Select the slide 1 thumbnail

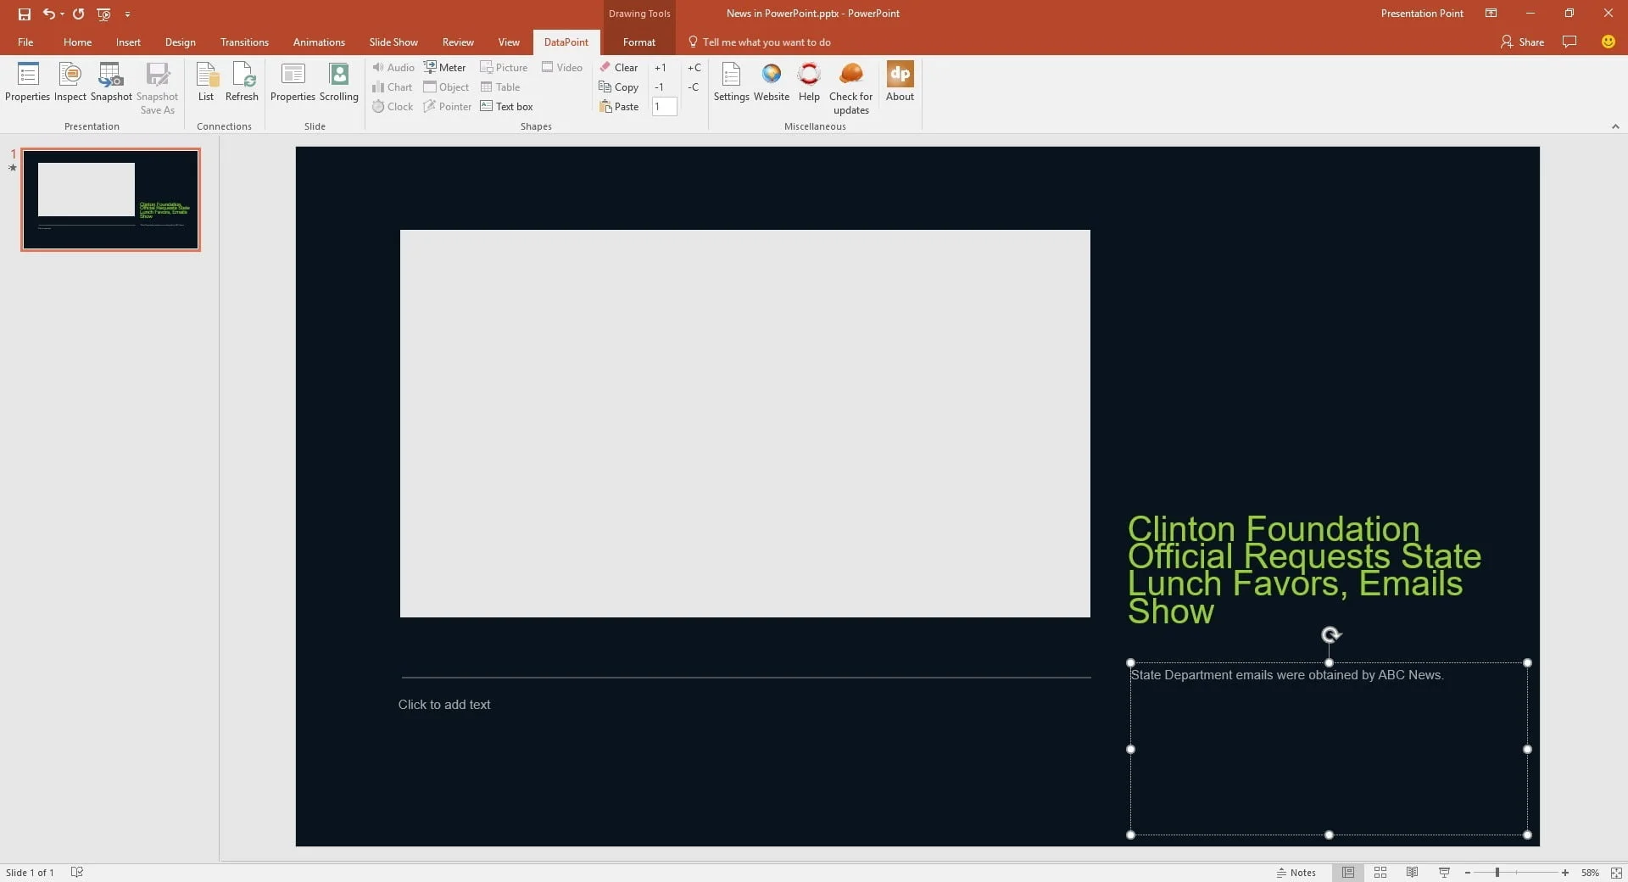111,200
